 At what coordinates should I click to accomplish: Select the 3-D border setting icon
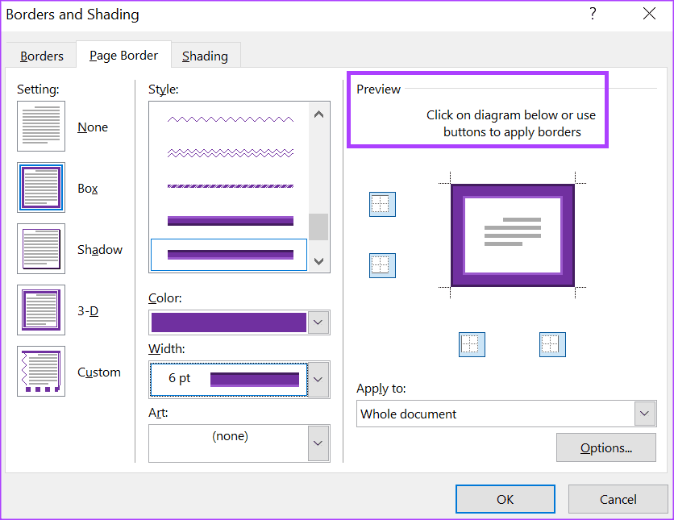point(41,310)
